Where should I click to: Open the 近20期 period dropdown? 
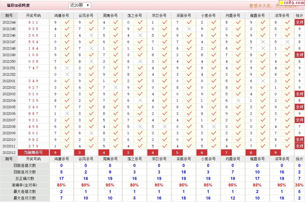80,5
